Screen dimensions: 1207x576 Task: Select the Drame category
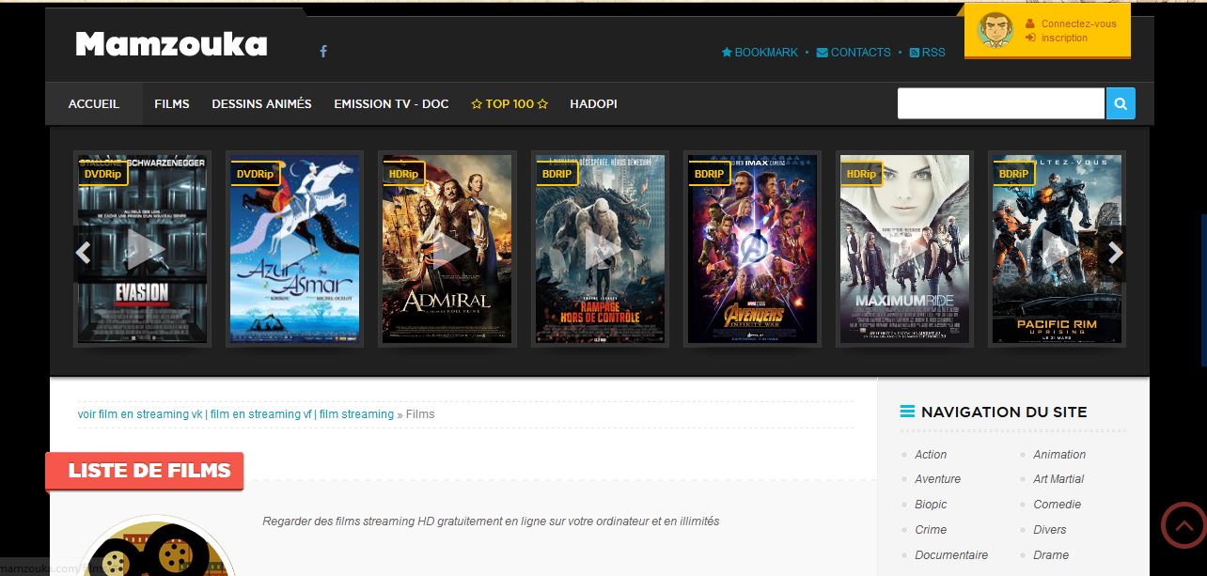pos(1051,555)
